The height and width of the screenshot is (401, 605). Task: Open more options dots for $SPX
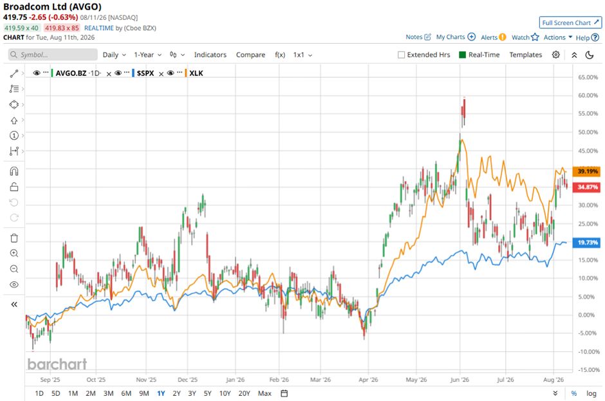coord(127,72)
